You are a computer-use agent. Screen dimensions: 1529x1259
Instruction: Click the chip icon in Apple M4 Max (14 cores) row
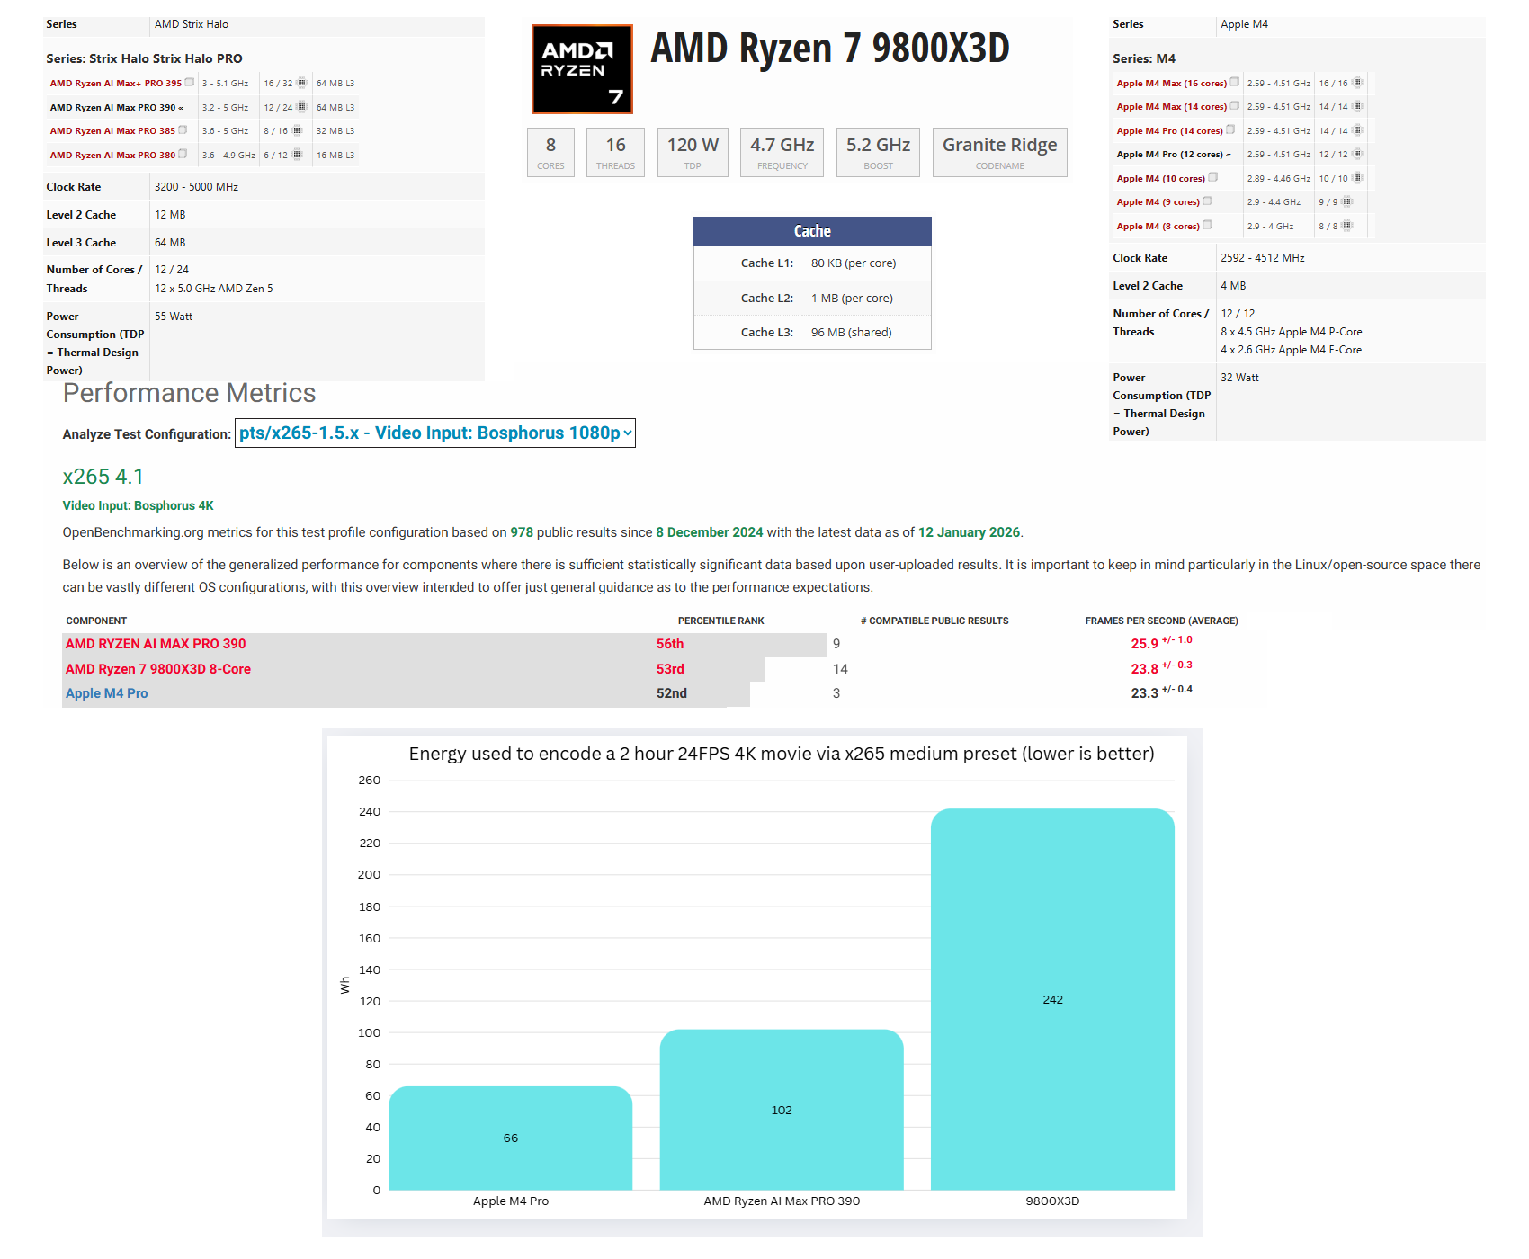pyautogui.click(x=1357, y=106)
